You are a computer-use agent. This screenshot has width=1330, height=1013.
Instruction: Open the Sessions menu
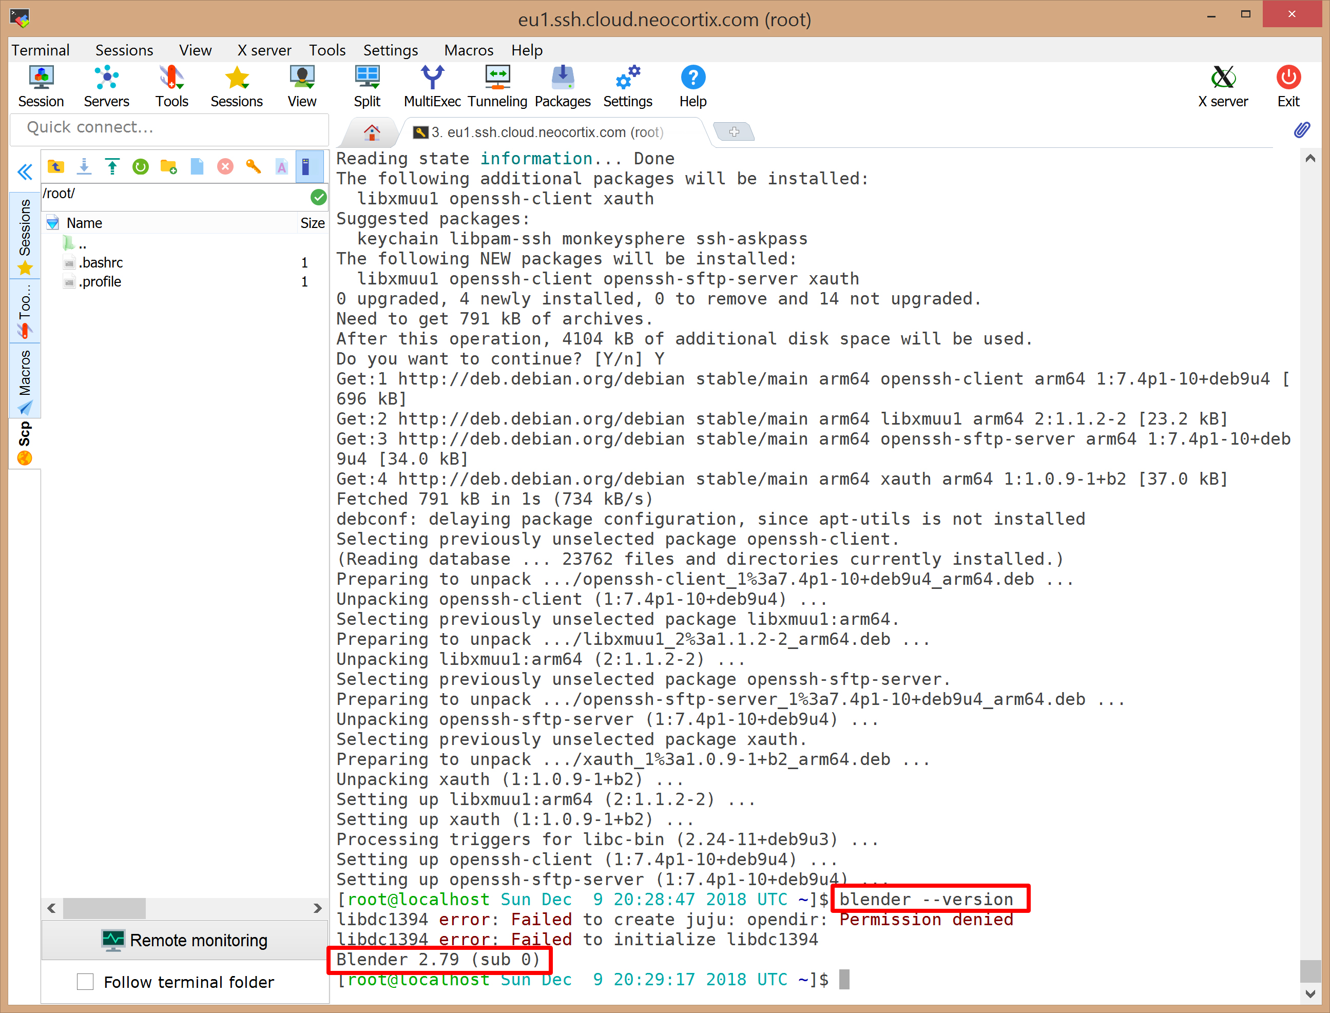[124, 50]
